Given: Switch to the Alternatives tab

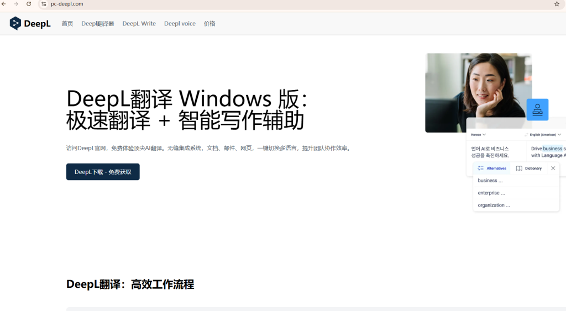Looking at the screenshot, I should (x=492, y=168).
